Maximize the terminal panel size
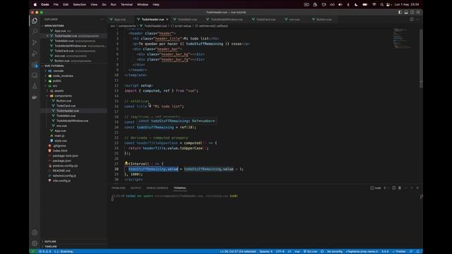 pyautogui.click(x=411, y=188)
